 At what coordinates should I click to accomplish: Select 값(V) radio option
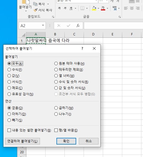pyautogui.click(x=13, y=76)
